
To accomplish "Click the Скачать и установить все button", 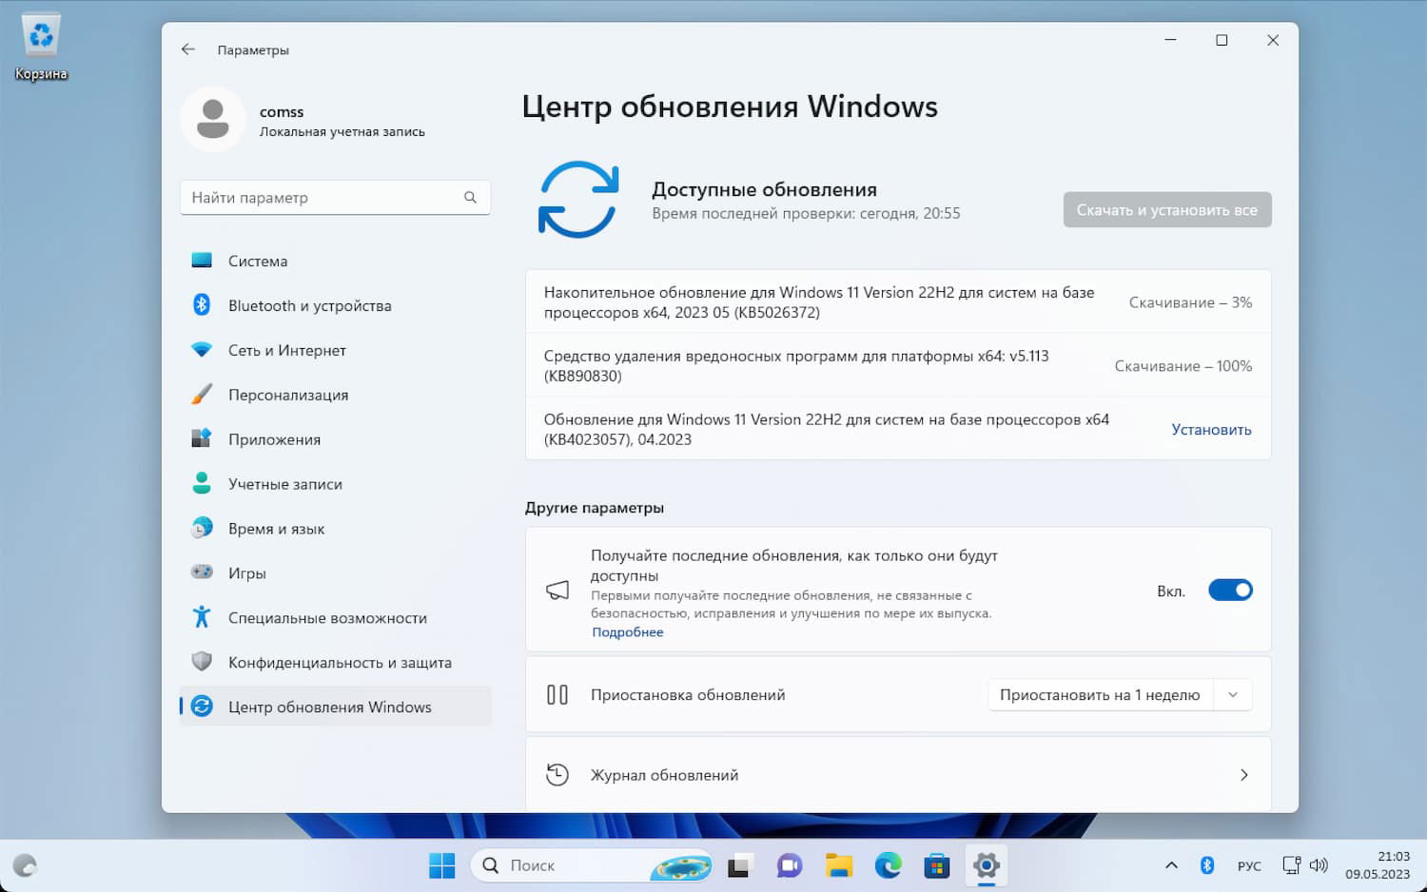I will tap(1167, 210).
